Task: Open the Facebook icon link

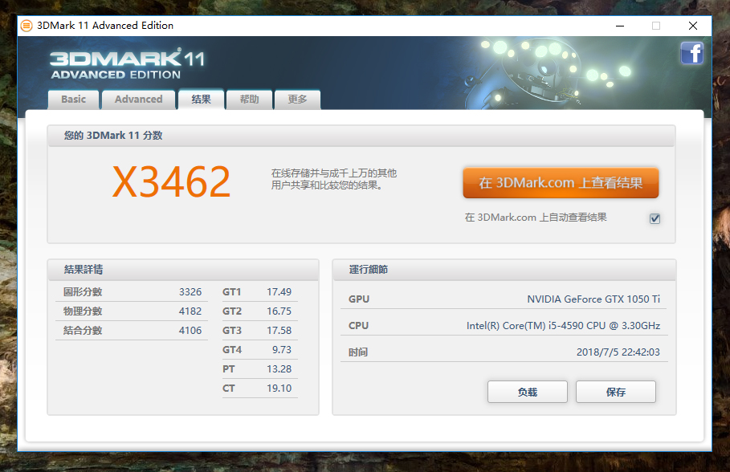Action: [691, 53]
